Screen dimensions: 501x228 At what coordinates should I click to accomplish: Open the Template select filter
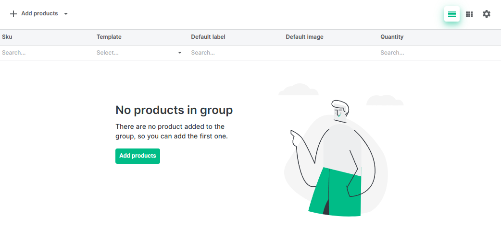(135, 53)
